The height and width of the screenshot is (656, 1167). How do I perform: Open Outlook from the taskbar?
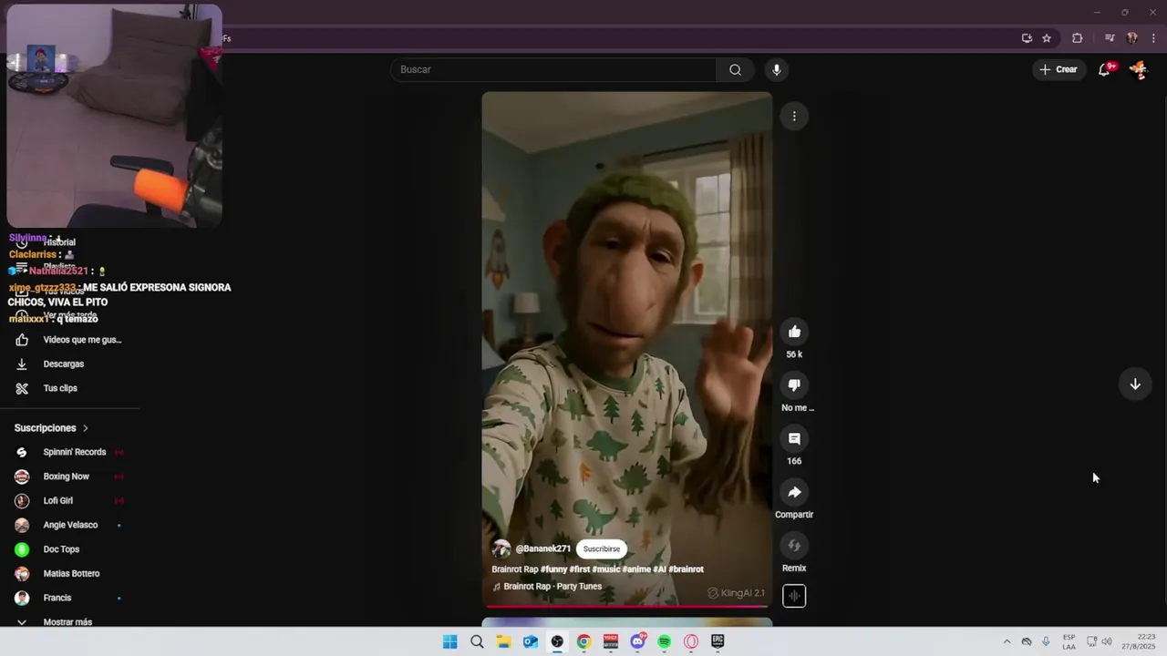(530, 641)
